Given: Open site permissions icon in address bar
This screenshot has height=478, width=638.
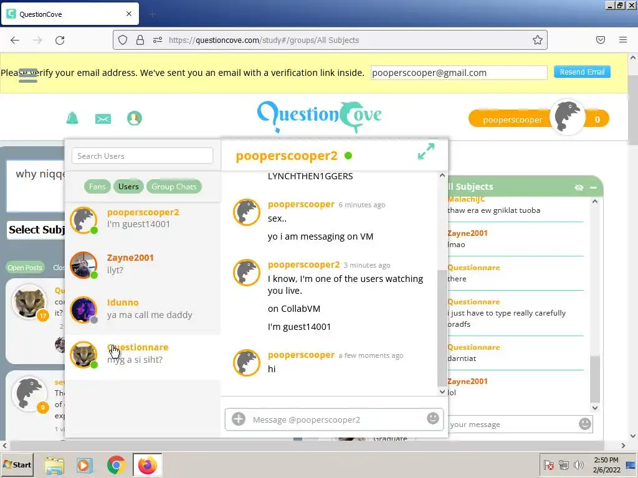Looking at the screenshot, I should [158, 40].
